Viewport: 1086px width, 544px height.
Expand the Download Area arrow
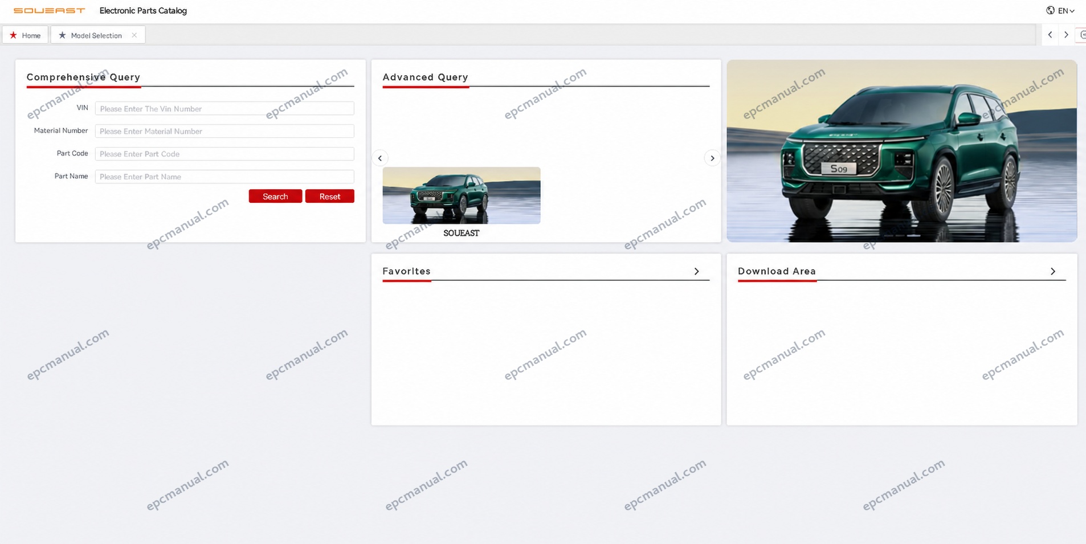coord(1053,271)
